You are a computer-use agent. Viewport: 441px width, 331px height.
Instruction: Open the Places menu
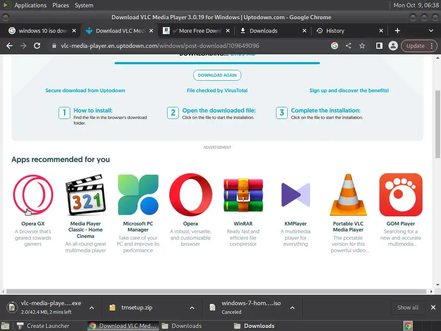click(60, 5)
